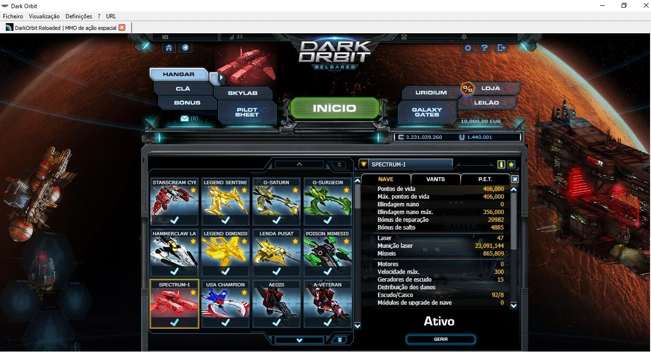Viewport: 651px width, 352px height.
Task: Click the globe icon beside home
Action: pyautogui.click(x=186, y=48)
